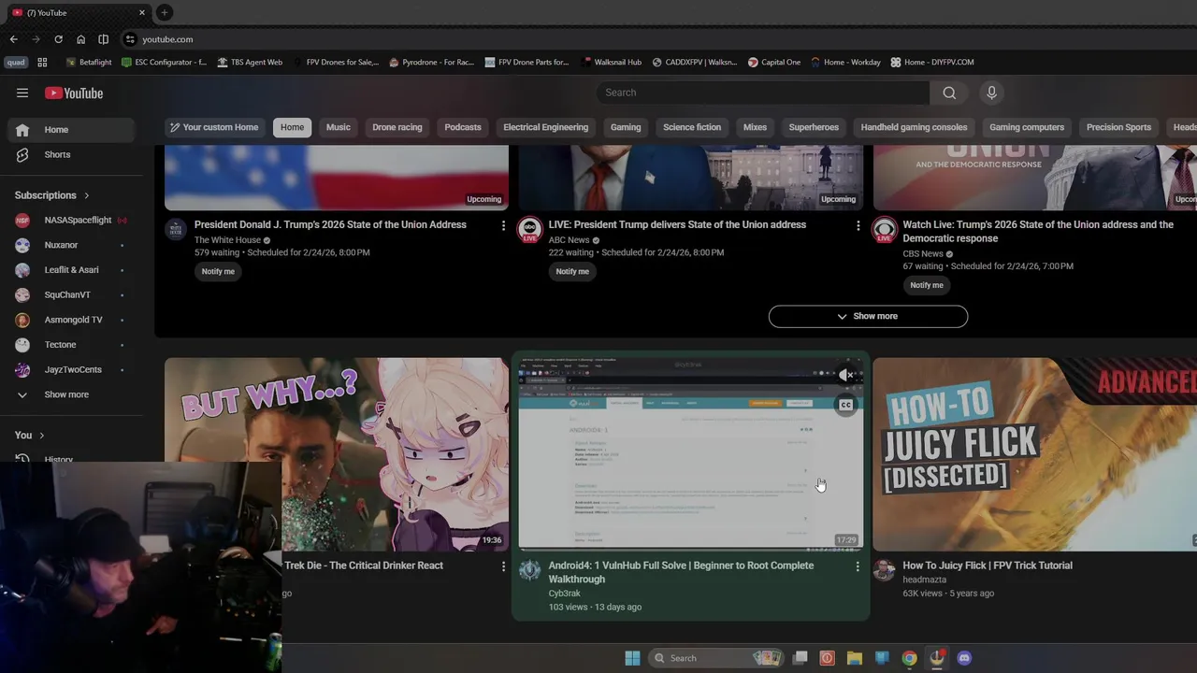Image resolution: width=1197 pixels, height=673 pixels.
Task: Open Discord from the taskbar
Action: coord(964,658)
